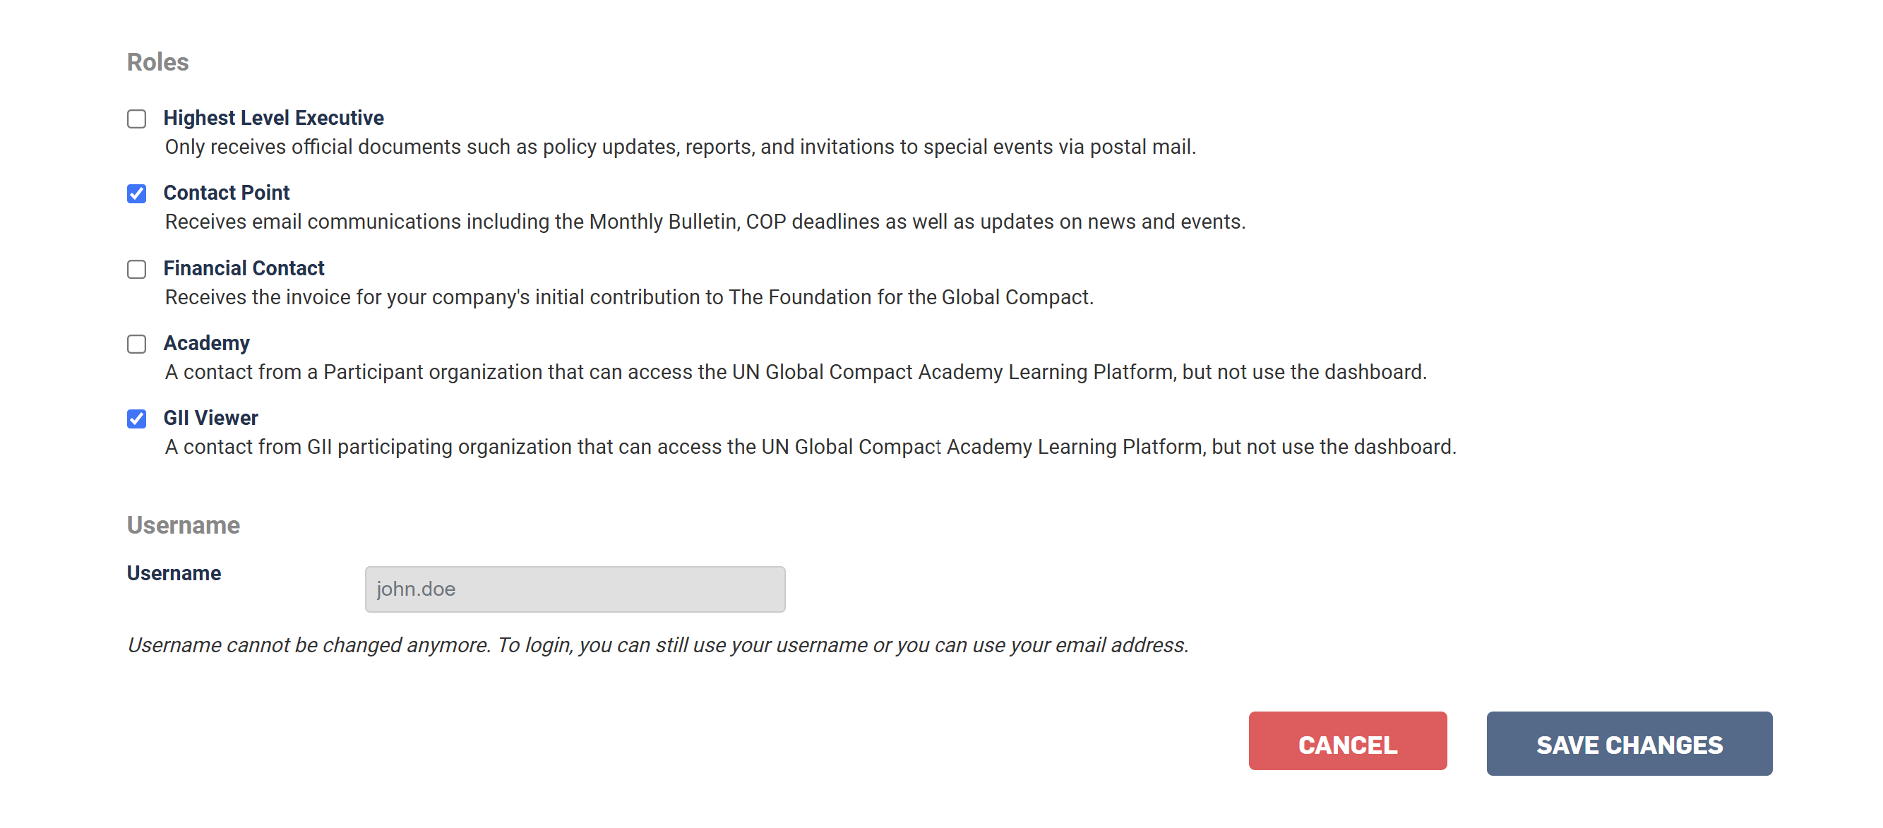Click the Financial Contact invoice description
The height and width of the screenshot is (828, 1883).
click(628, 297)
